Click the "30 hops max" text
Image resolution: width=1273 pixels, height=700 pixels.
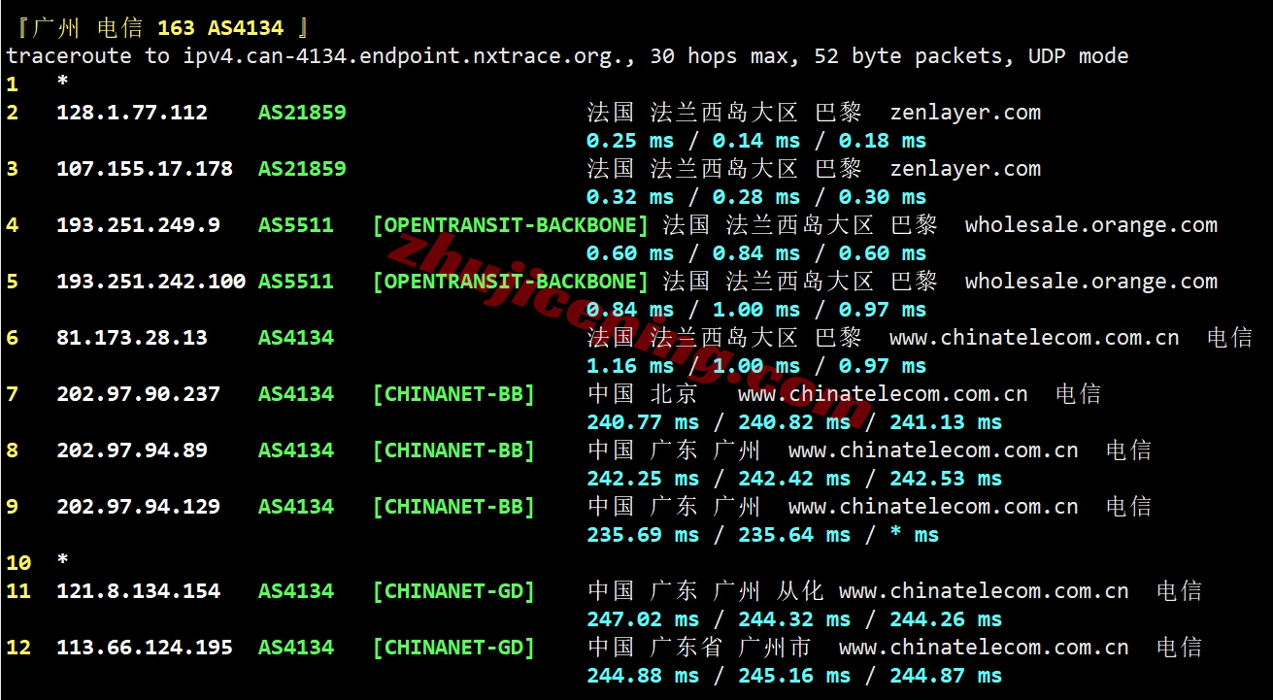click(x=725, y=56)
